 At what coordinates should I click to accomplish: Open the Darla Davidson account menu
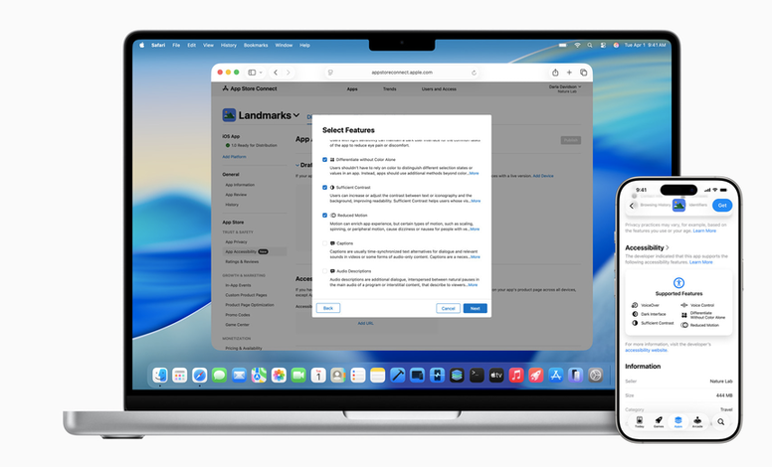(x=565, y=88)
